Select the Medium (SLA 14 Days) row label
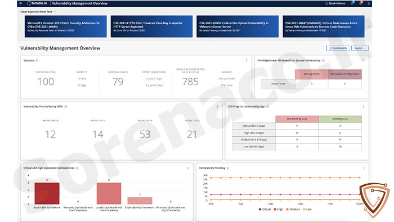Viewport: 394px width, 222px height. coord(254,140)
